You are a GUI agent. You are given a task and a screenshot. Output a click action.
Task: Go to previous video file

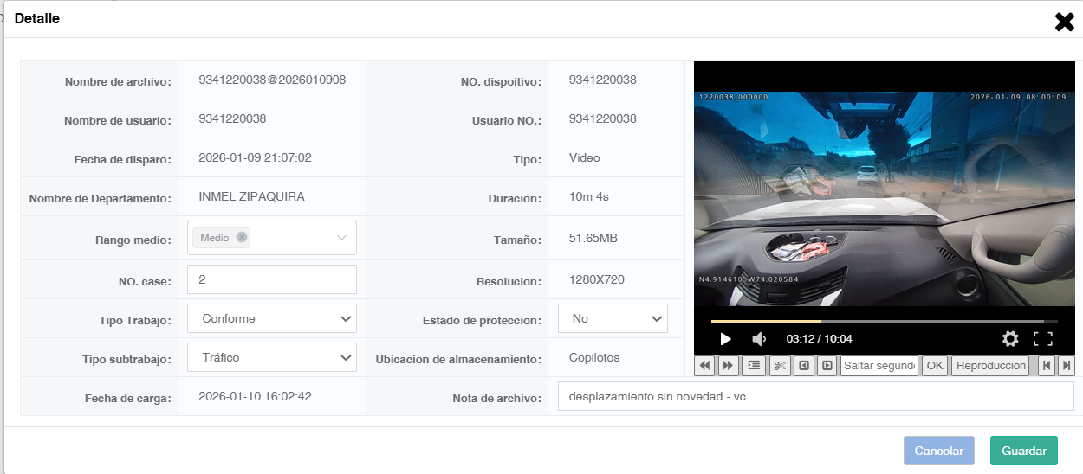coord(1047,366)
